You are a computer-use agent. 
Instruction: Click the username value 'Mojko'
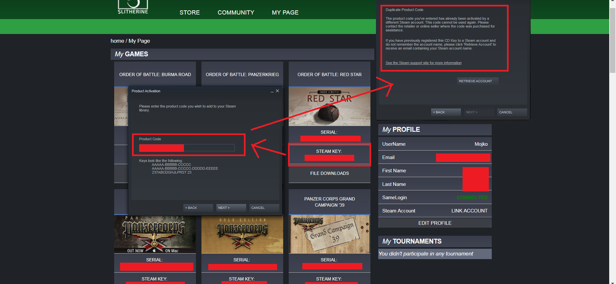click(481, 144)
